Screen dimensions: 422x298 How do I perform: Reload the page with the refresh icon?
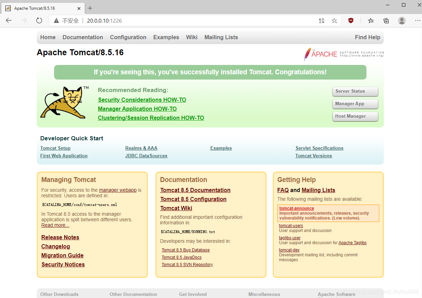tap(39, 20)
